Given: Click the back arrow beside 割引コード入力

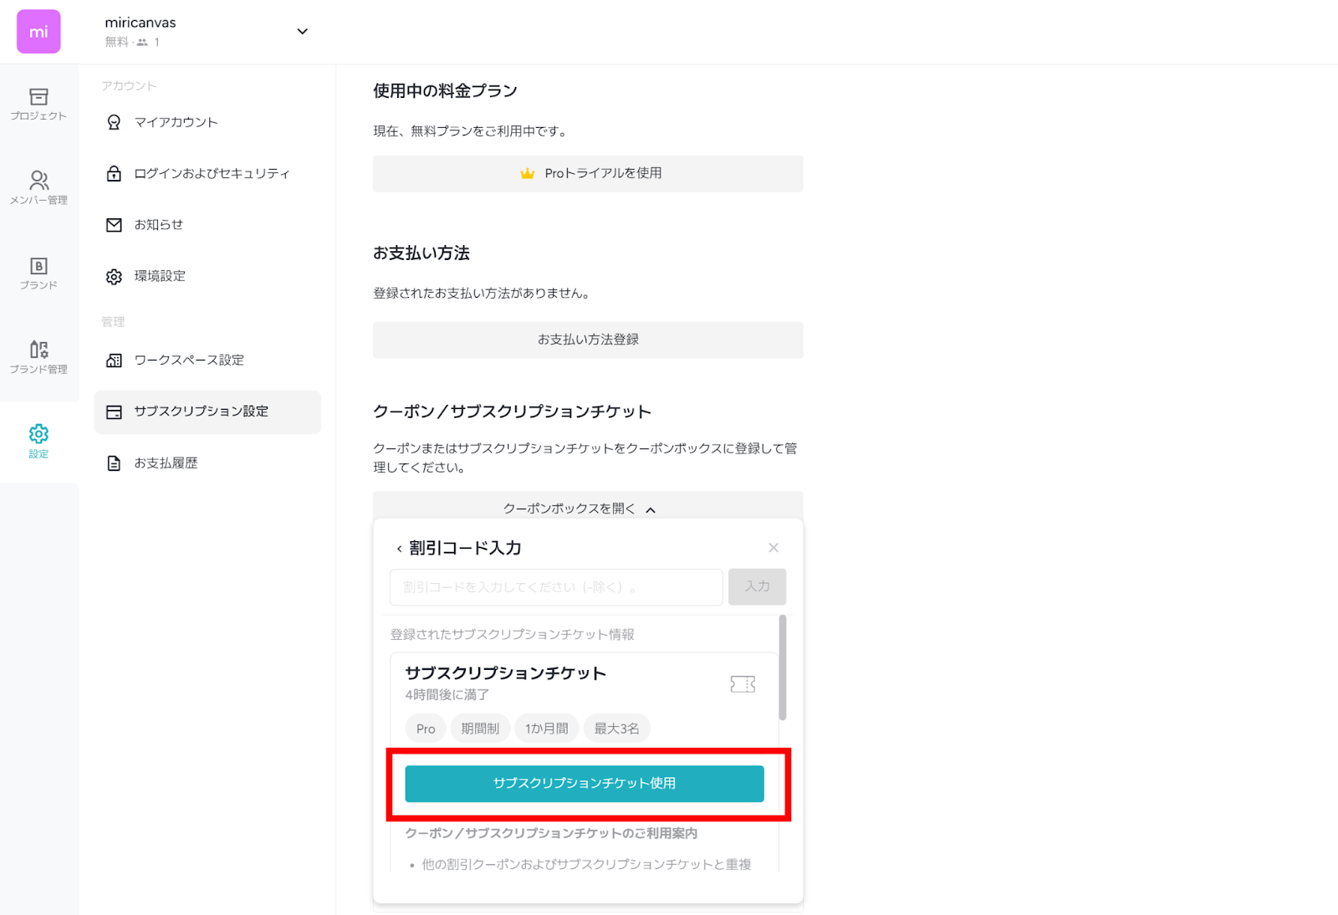Looking at the screenshot, I should [x=399, y=549].
